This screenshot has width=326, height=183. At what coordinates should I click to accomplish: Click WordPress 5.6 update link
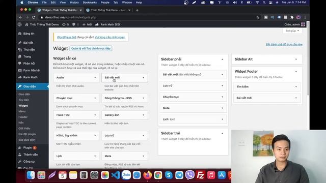click(67, 37)
